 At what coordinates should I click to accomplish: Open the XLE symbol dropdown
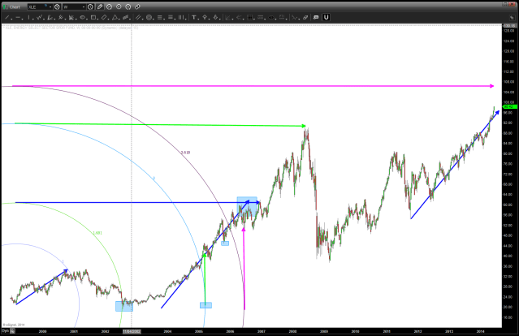pyautogui.click(x=50, y=7)
